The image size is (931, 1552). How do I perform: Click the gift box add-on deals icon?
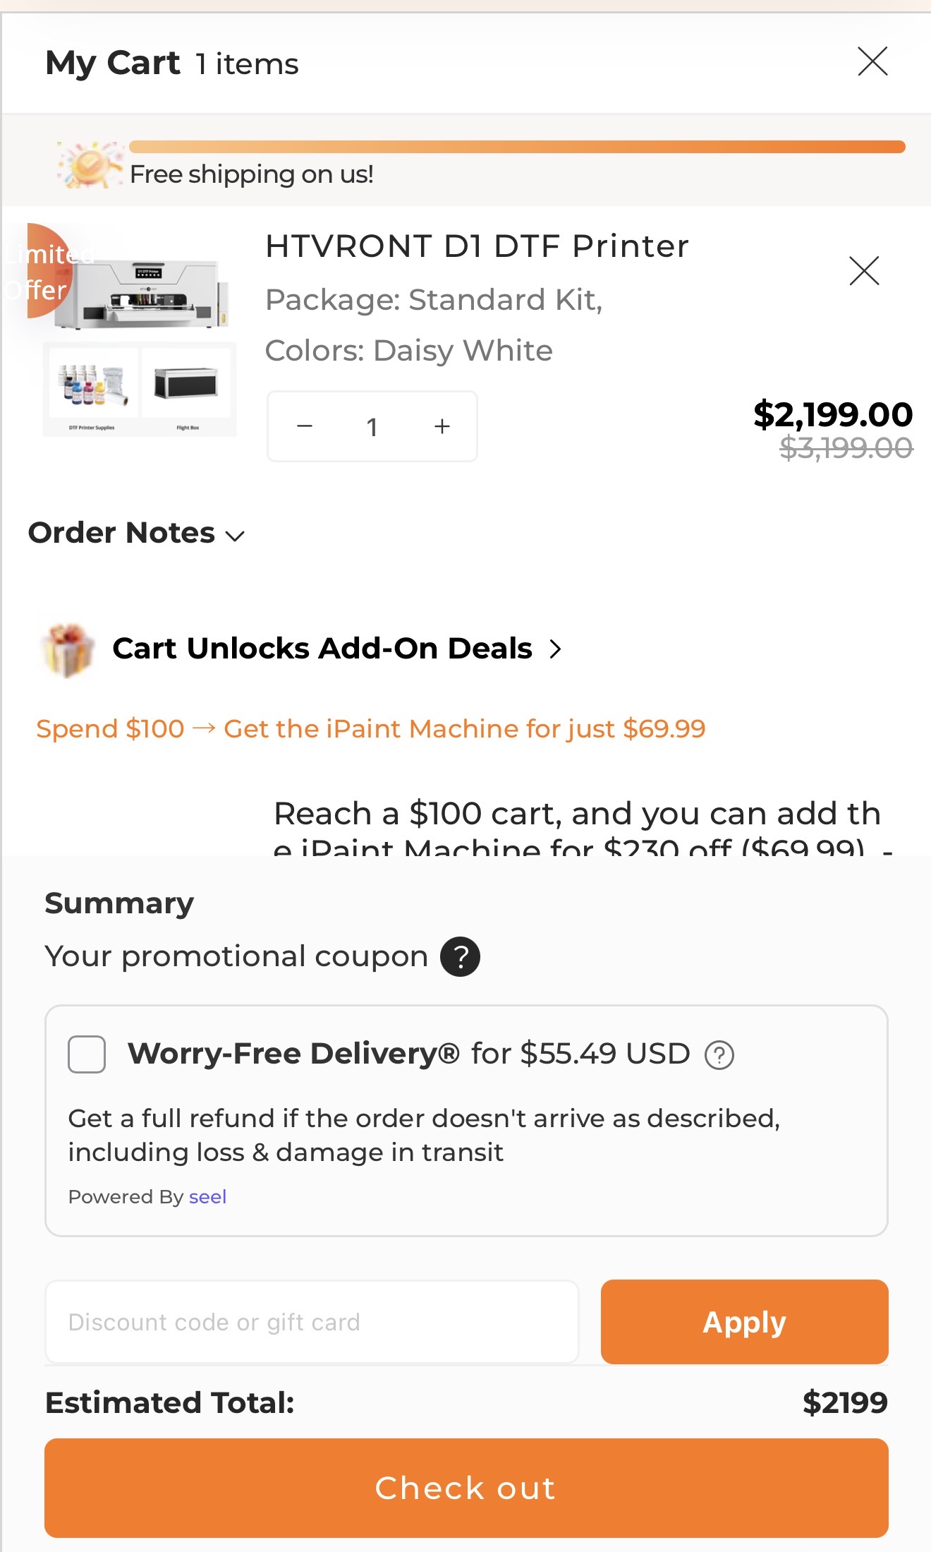pos(68,649)
